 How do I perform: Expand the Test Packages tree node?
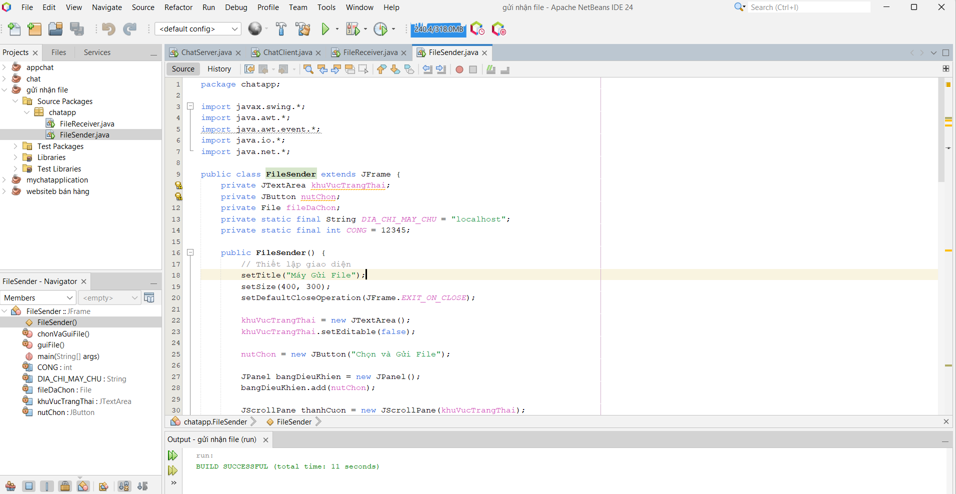coord(15,146)
